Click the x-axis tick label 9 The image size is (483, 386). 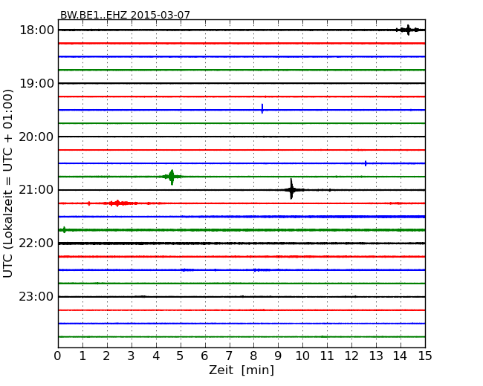tap(278, 356)
